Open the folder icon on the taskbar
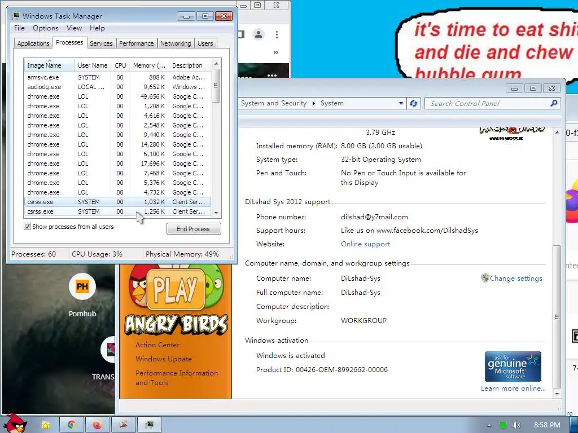This screenshot has height=433, width=578. click(x=45, y=425)
